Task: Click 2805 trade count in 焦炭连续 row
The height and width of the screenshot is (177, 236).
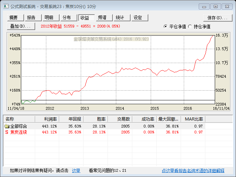Action: [125, 132]
